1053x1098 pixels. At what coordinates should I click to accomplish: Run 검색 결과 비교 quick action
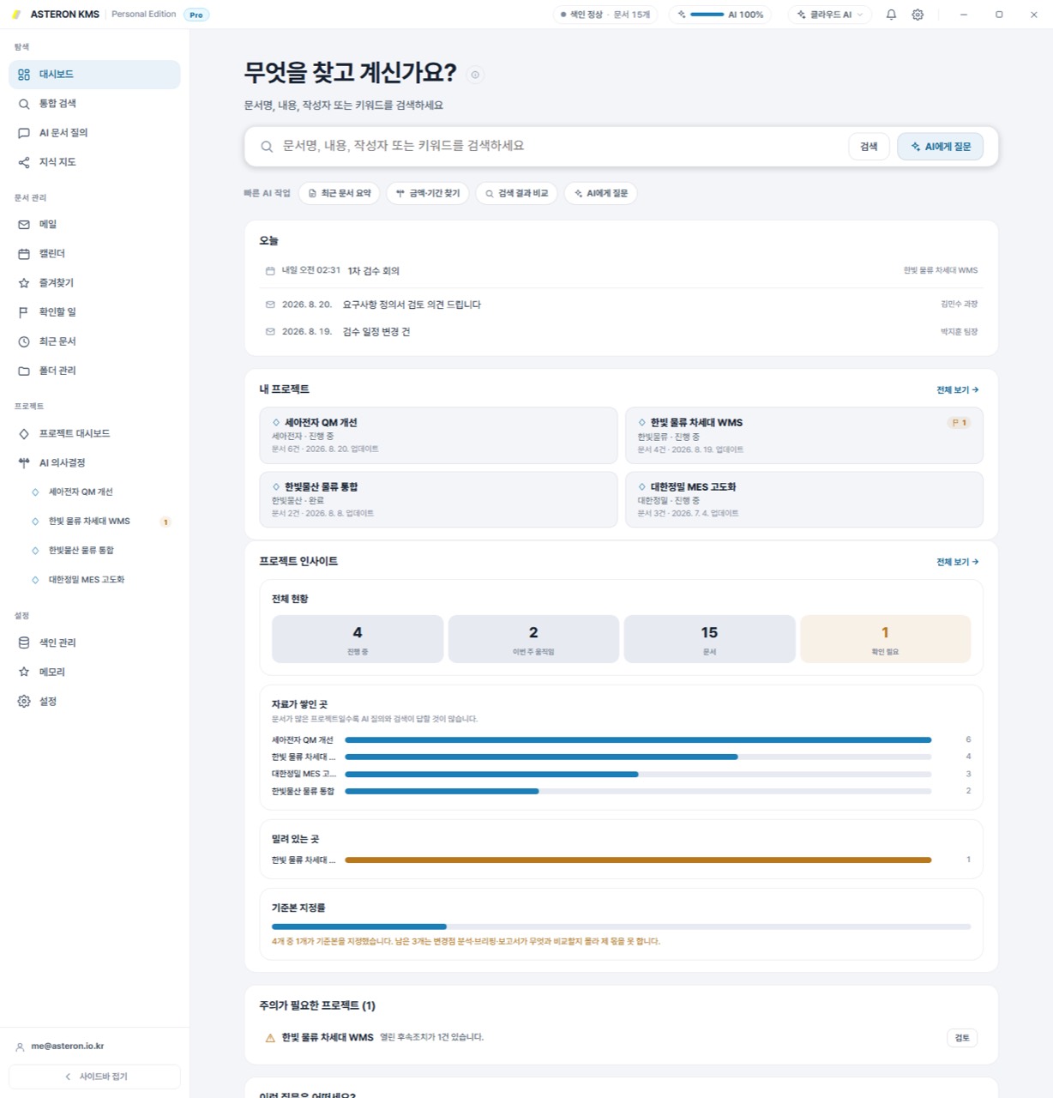pos(516,194)
